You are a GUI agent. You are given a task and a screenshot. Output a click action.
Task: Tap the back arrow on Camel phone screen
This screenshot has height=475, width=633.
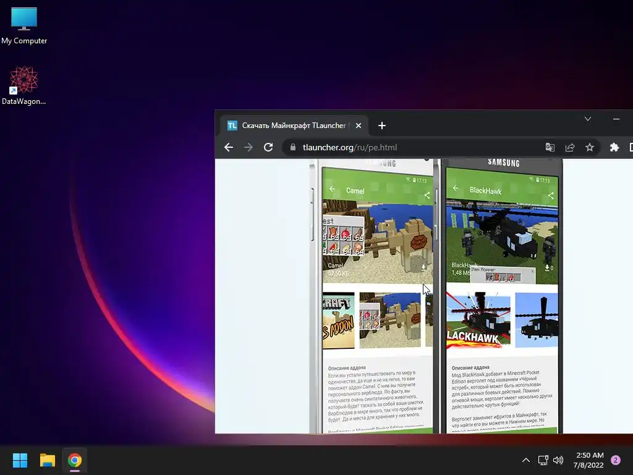[332, 189]
